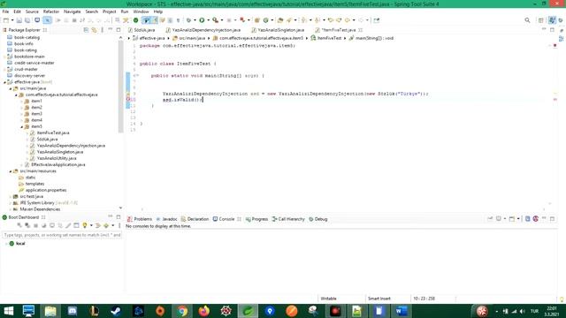Switch to the Sözlük.java editor tab
566x318 pixels.
(x=142, y=30)
